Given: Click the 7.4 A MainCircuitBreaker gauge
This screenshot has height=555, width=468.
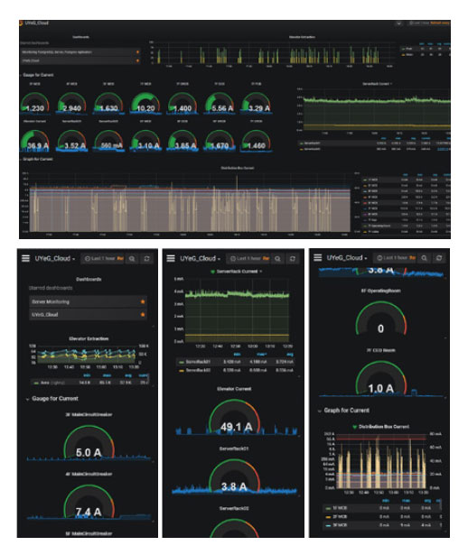Looking at the screenshot, I should coord(89,502).
